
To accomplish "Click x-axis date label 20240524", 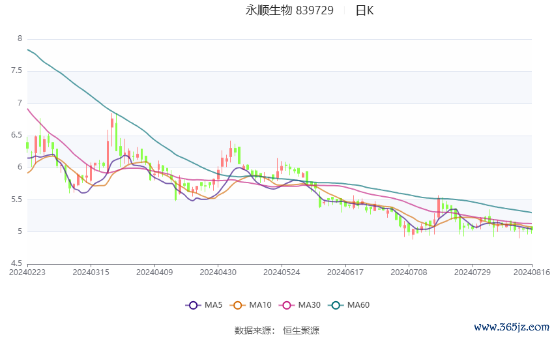I will point(282,272).
